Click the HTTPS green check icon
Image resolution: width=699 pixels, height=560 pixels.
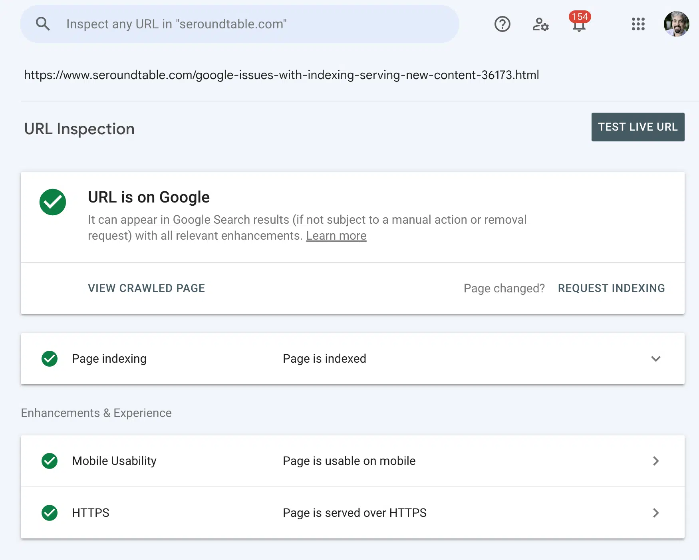tap(50, 513)
